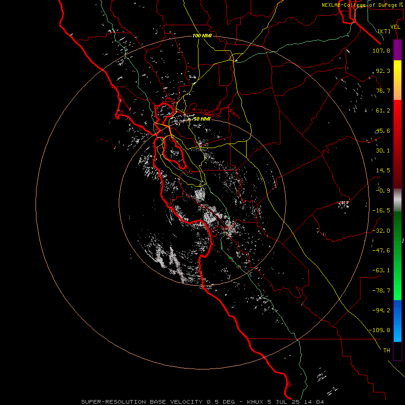Click the 45.6 legend value
405x405 pixels.
(x=383, y=130)
